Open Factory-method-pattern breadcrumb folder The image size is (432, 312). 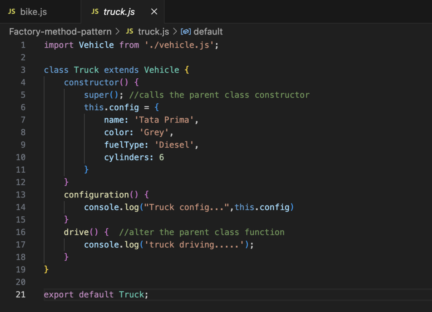coord(60,32)
